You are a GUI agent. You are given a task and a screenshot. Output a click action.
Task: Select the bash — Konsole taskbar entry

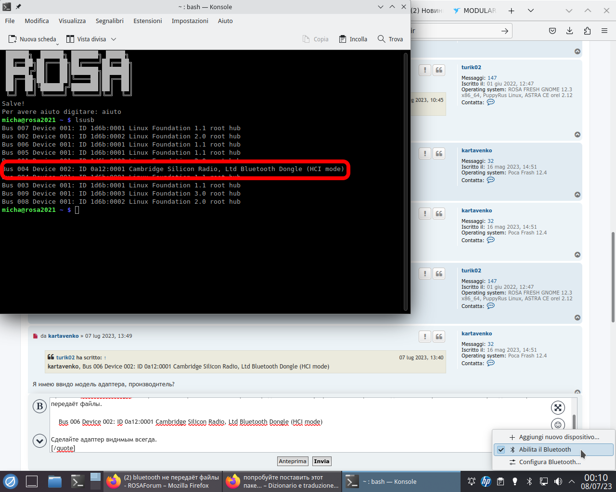pos(401,481)
